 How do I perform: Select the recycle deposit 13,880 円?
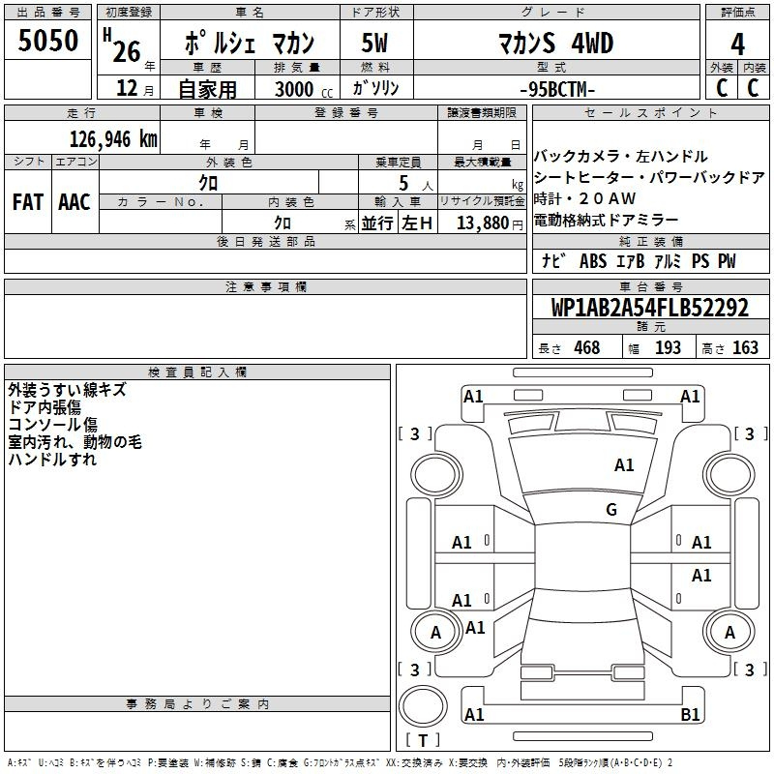[x=490, y=223]
